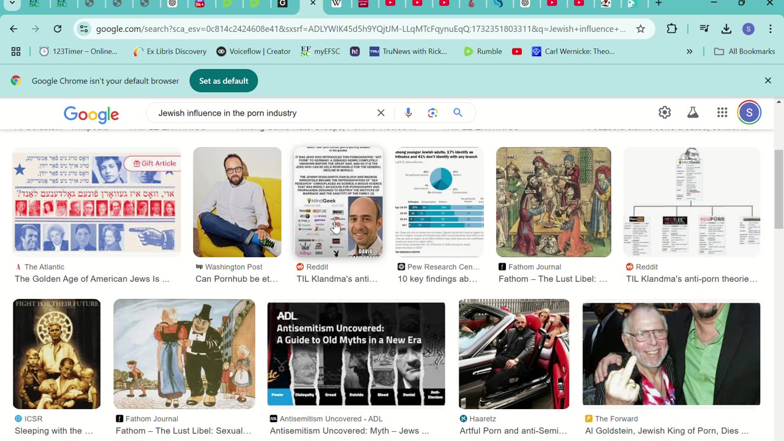
Task: Click inside the Google search box
Action: pyautogui.click(x=263, y=113)
